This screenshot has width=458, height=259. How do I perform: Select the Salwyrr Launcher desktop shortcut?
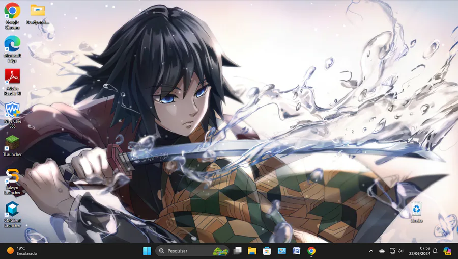coord(12,182)
